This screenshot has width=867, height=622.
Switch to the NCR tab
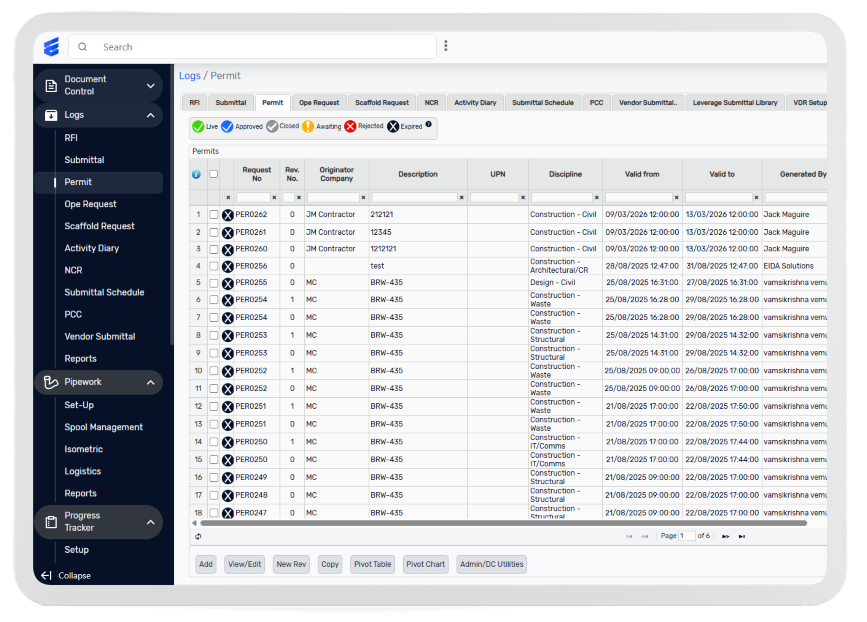click(431, 103)
